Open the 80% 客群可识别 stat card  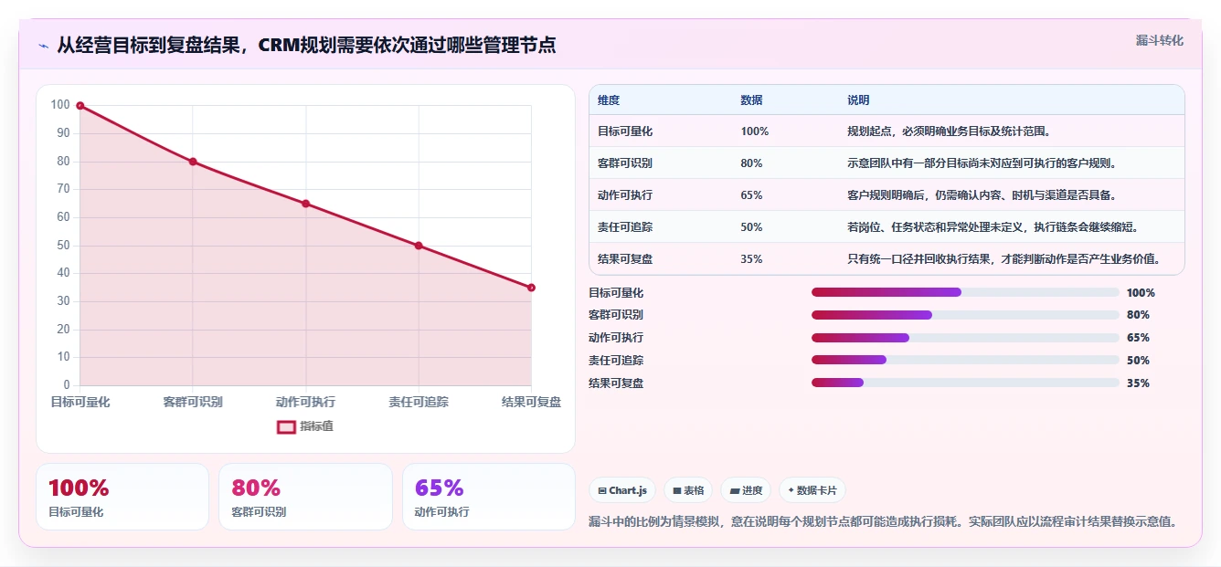(x=305, y=497)
